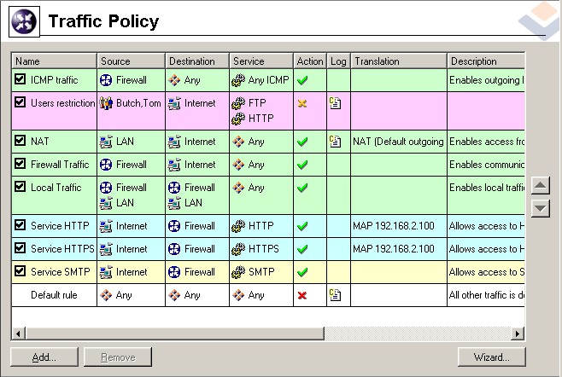Image resolution: width=562 pixels, height=377 pixels.
Task: Select the 'Users restriction' rule name
Action: click(62, 103)
